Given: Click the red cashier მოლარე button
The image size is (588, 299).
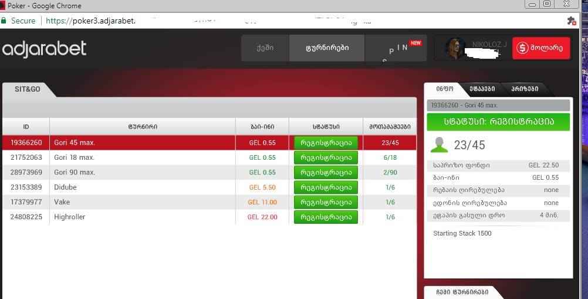Looking at the screenshot, I should pyautogui.click(x=541, y=48).
